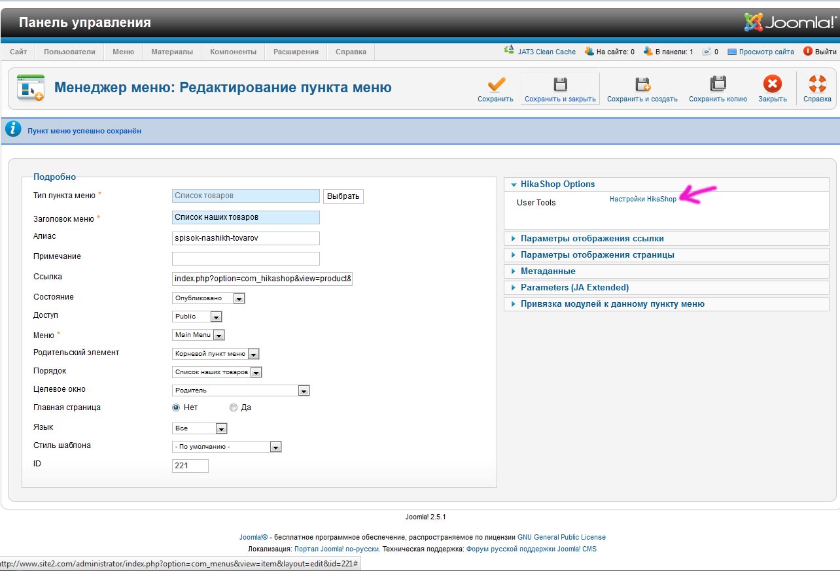This screenshot has width=840, height=571.
Task: Click the Save checkmark icon
Action: 496,84
